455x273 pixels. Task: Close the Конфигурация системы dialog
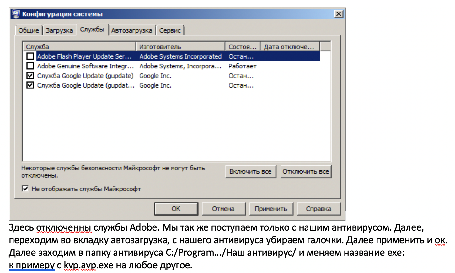pos(339,14)
